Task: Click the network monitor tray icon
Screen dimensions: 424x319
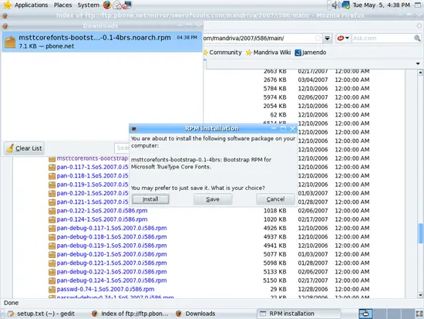Action: pyautogui.click(x=346, y=5)
